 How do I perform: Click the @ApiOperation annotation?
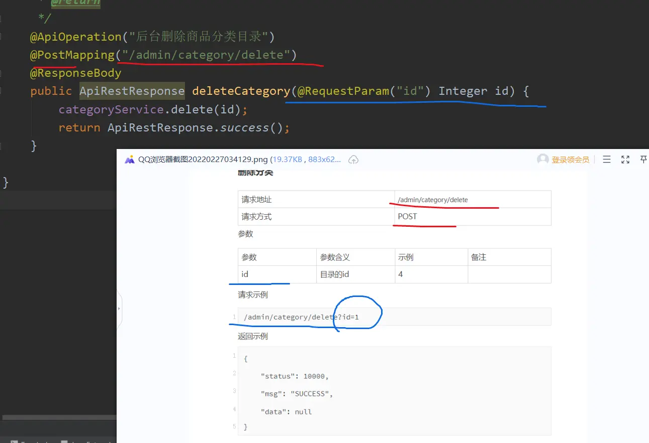click(x=75, y=37)
